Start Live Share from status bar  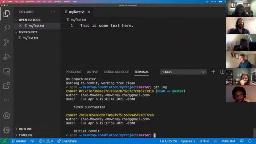pos(67,141)
